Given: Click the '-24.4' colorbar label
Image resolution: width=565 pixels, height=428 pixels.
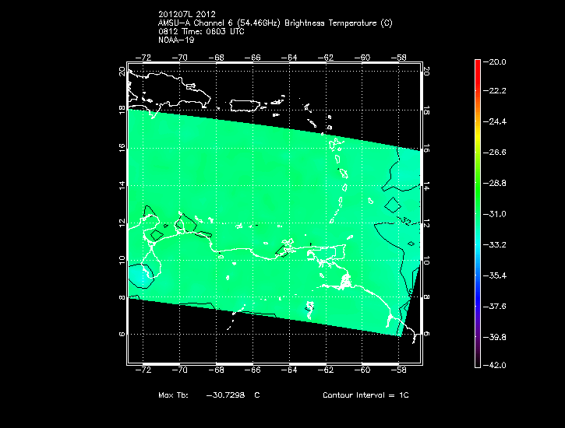Looking at the screenshot, I should 494,121.
